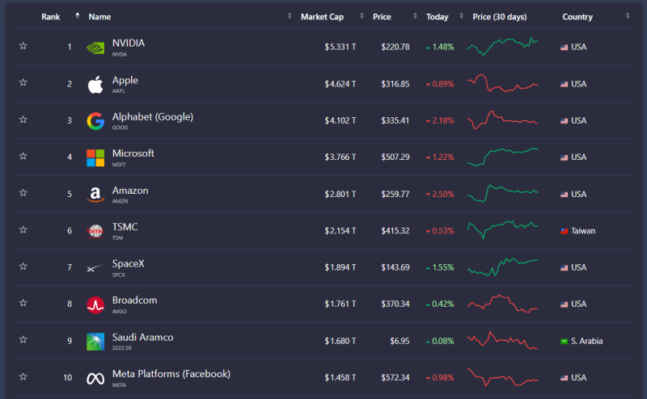
Task: Click the Broadcom logo icon
Action: (x=95, y=305)
